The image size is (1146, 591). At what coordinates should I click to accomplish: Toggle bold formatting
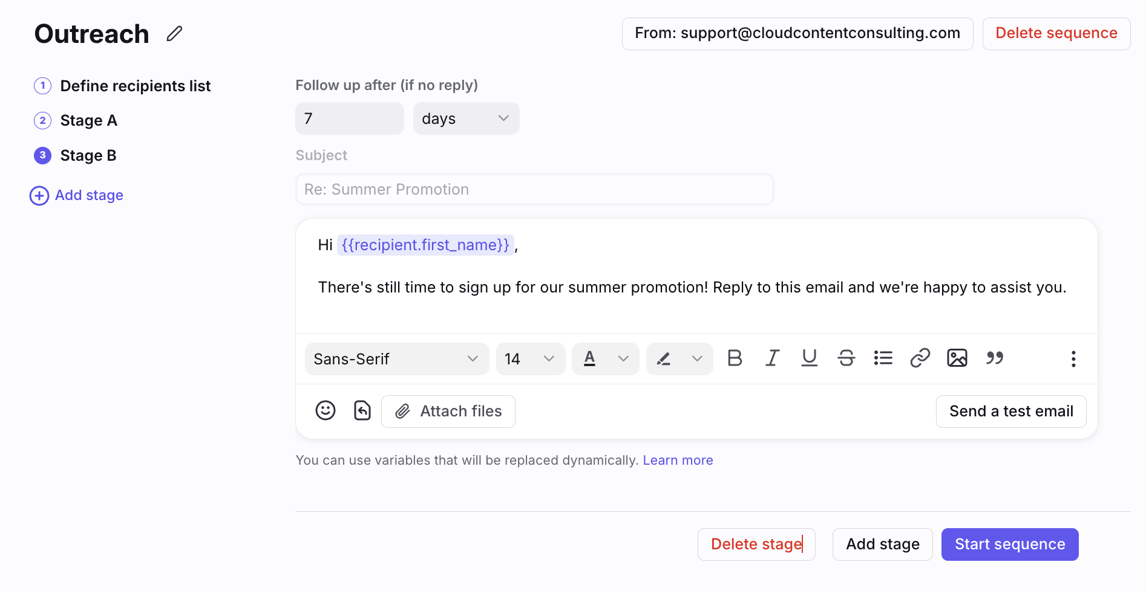[x=735, y=358]
